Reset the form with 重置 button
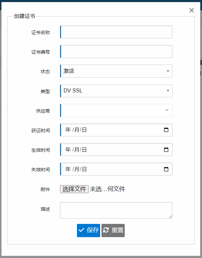The image size is (202, 258). (113, 231)
